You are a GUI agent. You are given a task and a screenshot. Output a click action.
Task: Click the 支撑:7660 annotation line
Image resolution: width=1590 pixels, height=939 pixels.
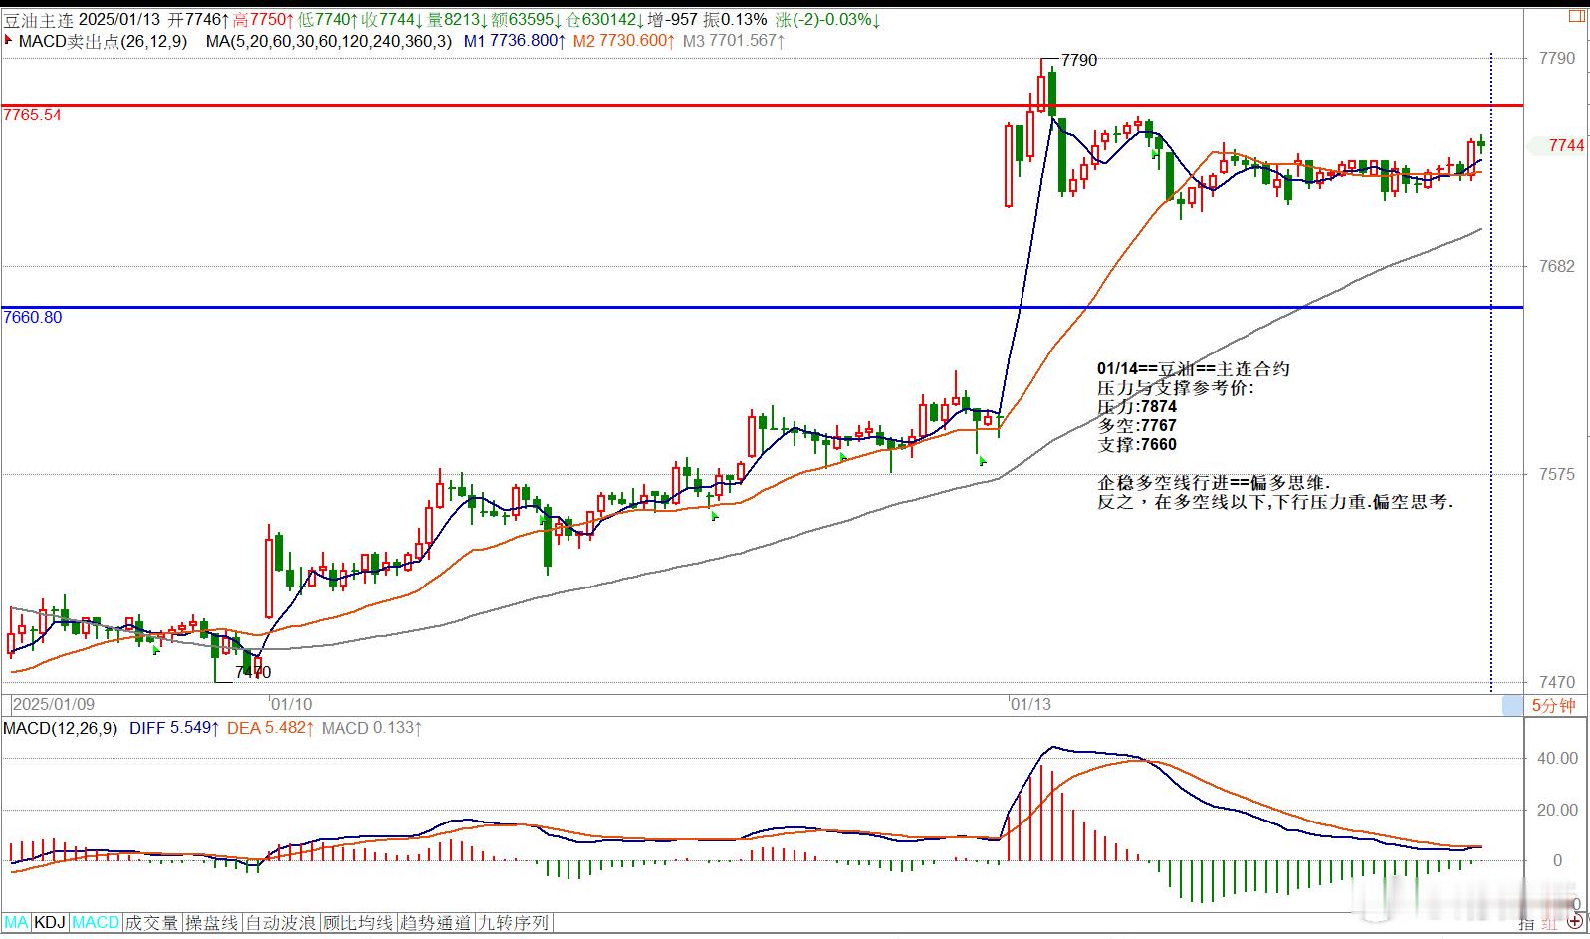[1137, 445]
